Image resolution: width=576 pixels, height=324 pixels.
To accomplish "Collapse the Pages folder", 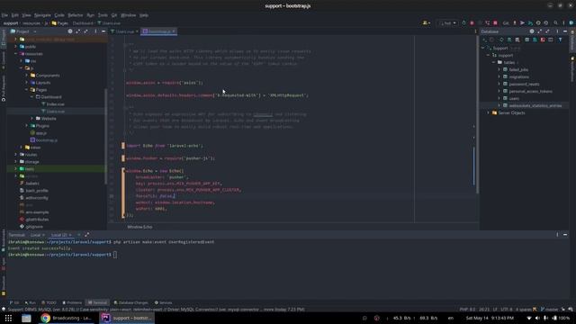I will pos(26,90).
